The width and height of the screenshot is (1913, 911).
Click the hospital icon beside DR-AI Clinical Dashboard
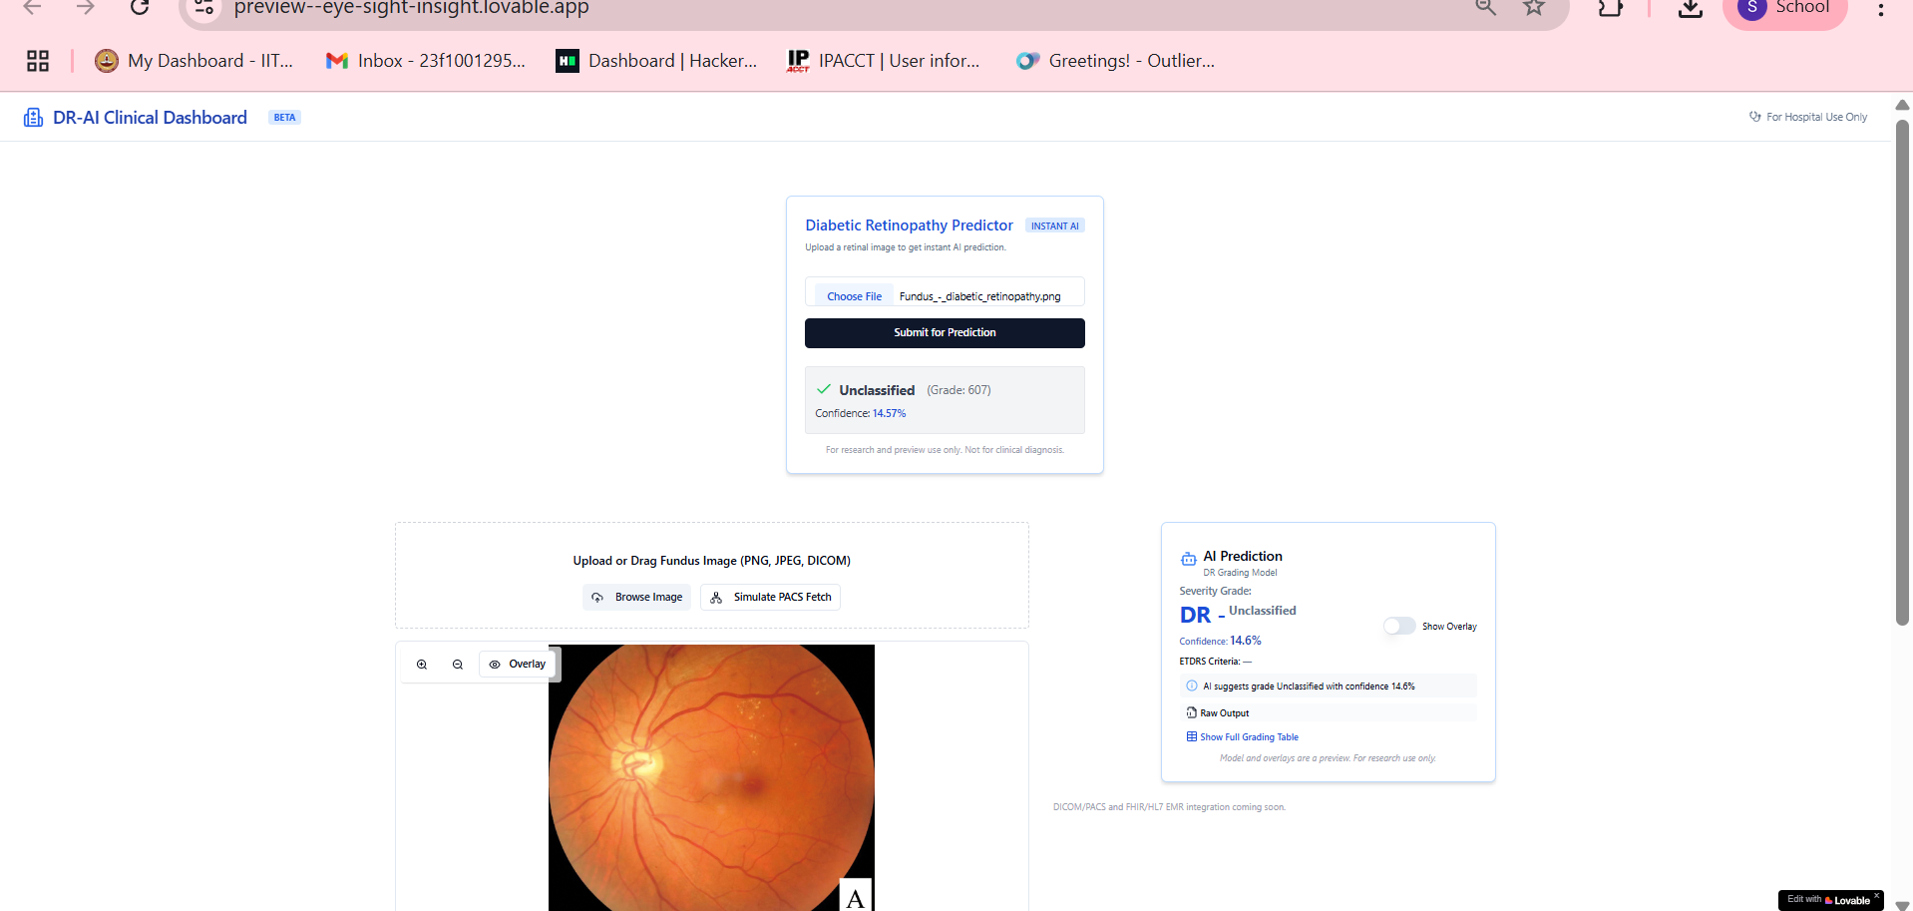click(33, 117)
